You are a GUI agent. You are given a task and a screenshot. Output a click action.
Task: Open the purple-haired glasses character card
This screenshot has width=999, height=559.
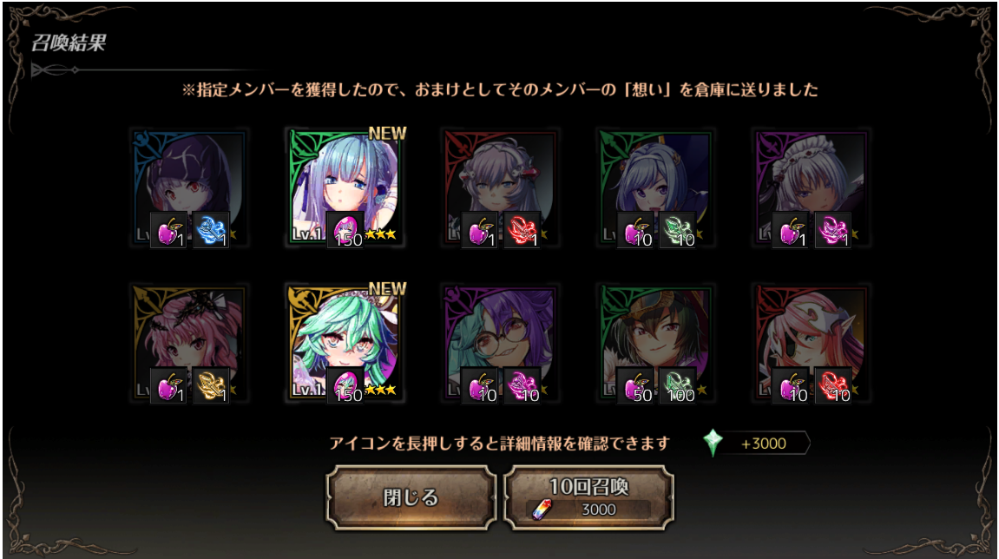click(500, 343)
